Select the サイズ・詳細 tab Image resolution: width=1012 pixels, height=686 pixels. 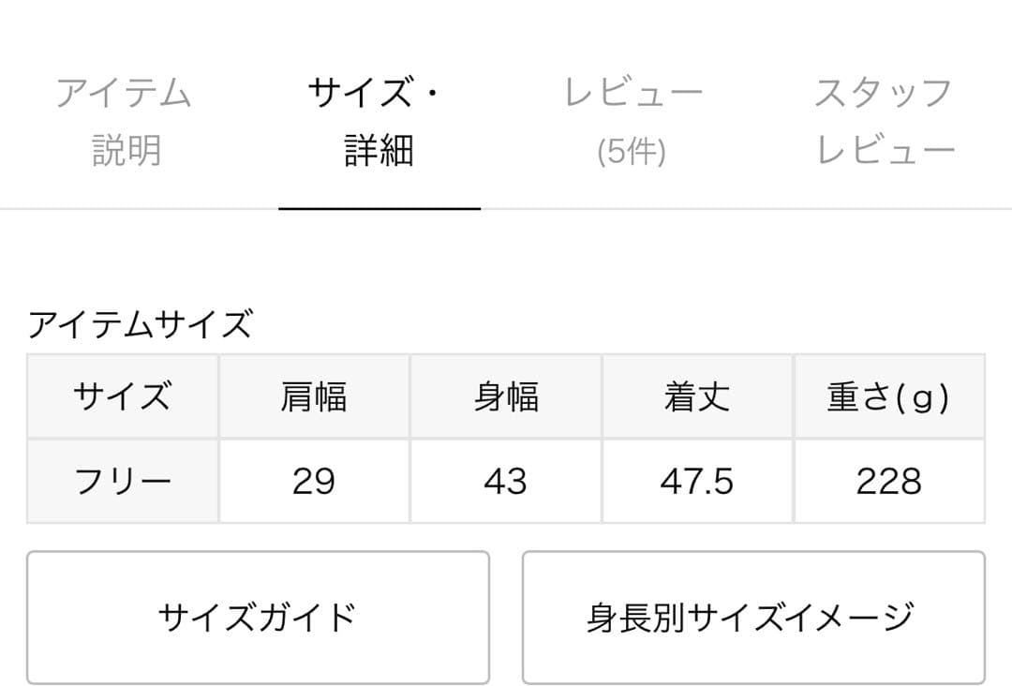coord(379,120)
